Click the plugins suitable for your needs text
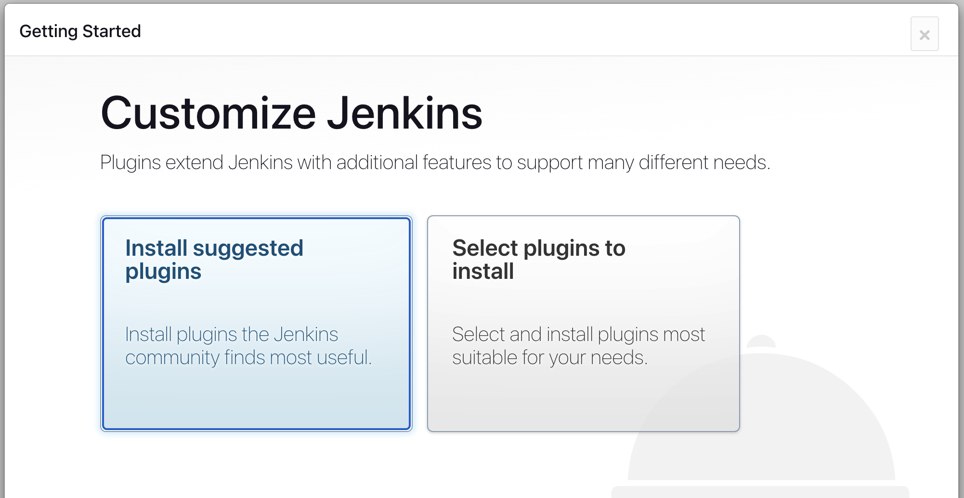 click(x=579, y=345)
